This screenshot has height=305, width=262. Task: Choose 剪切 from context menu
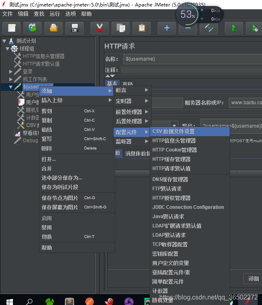pyautogui.click(x=77, y=111)
